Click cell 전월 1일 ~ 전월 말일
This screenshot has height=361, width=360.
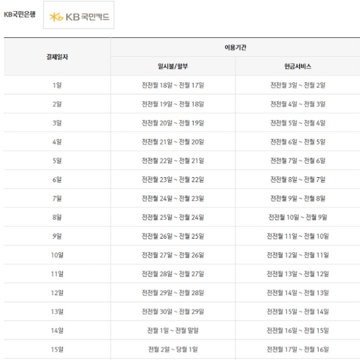173,331
